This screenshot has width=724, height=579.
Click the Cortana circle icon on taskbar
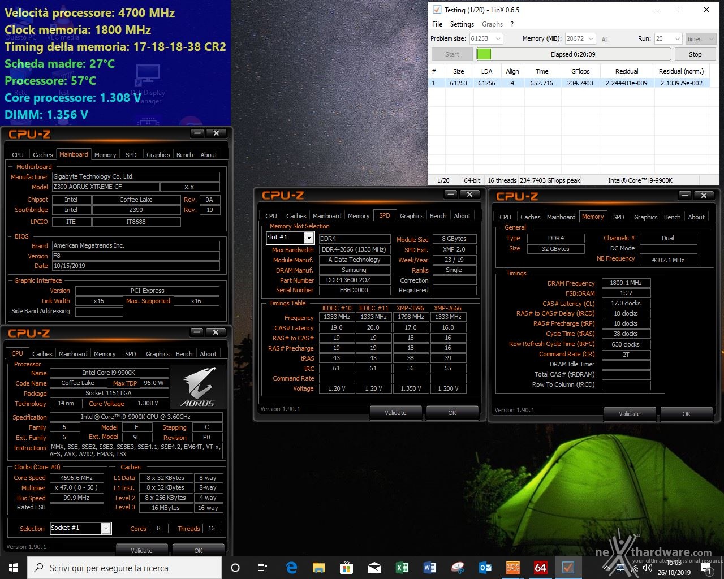(x=235, y=568)
